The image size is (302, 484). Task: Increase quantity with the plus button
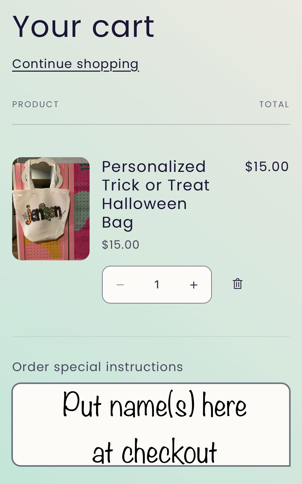click(194, 285)
